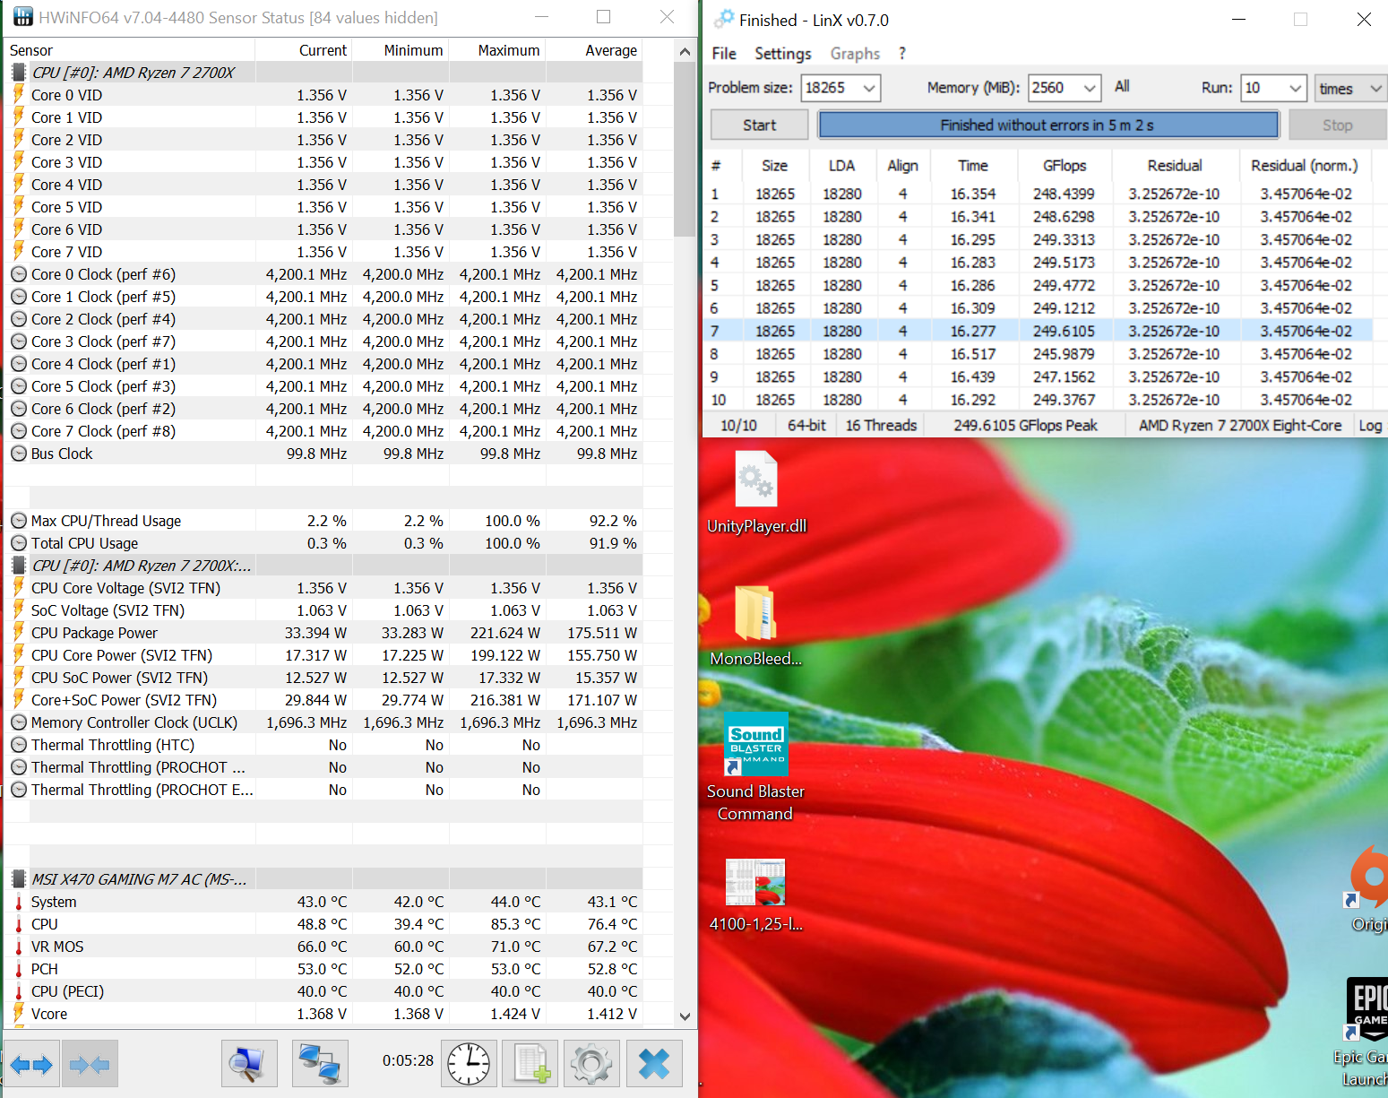The width and height of the screenshot is (1388, 1098).
Task: Click the lightning icon beside Vcore
Action: (19, 1013)
